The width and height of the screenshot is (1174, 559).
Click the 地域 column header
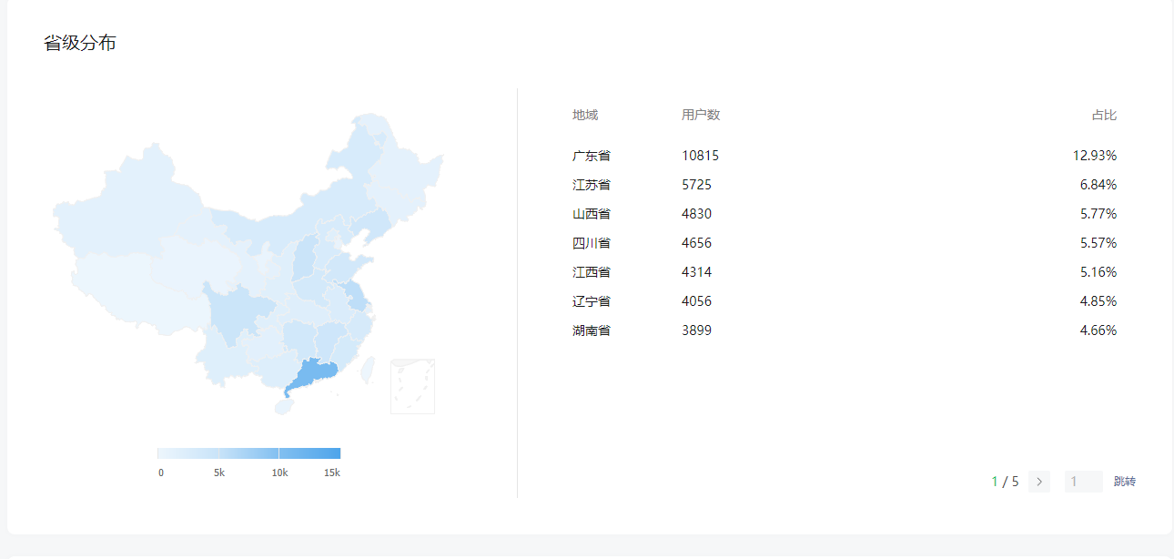tap(585, 115)
